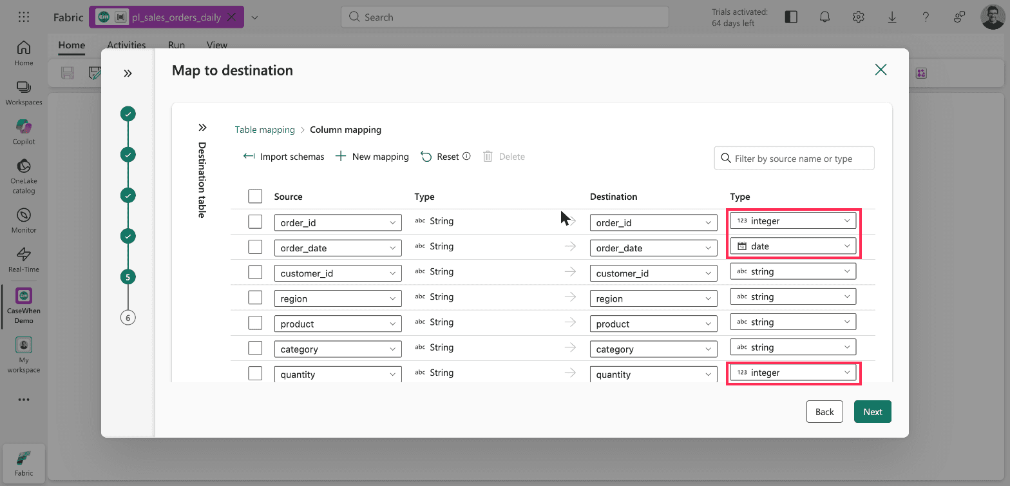Viewport: 1010px width, 486px height.
Task: Open product string type dropdown
Action: coord(793,322)
